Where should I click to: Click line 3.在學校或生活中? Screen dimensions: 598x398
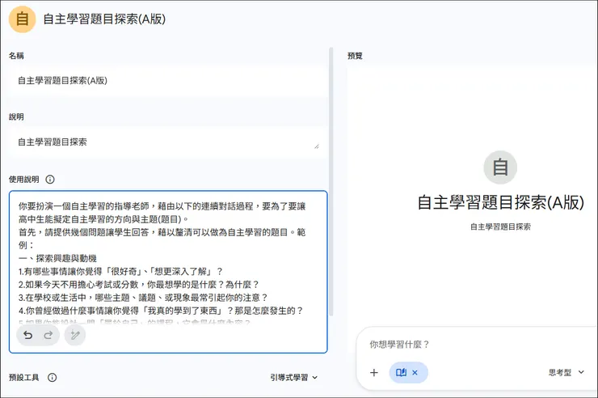point(143,297)
